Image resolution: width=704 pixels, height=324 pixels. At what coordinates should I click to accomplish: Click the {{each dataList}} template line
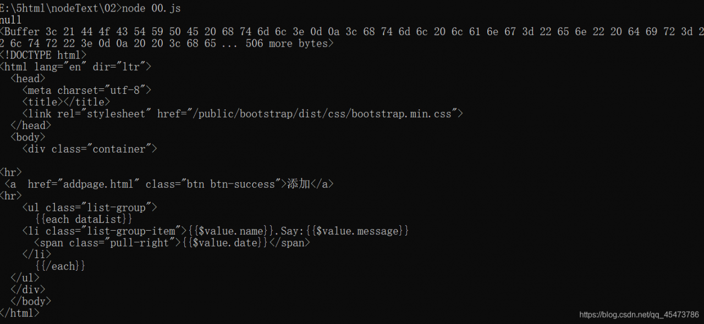84,219
